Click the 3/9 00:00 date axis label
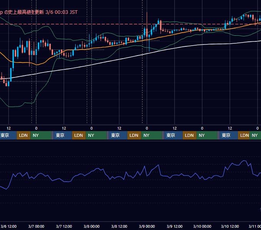 147,226
